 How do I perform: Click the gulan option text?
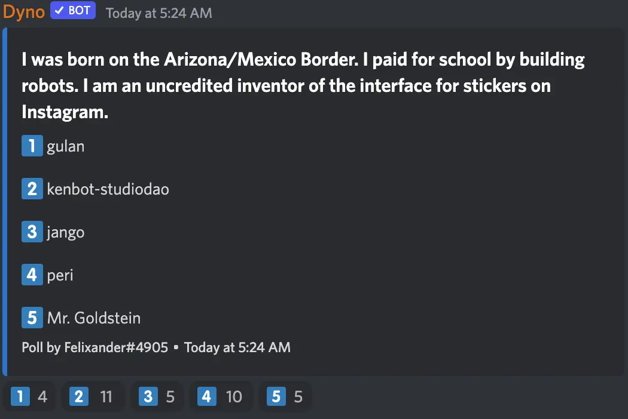(65, 146)
